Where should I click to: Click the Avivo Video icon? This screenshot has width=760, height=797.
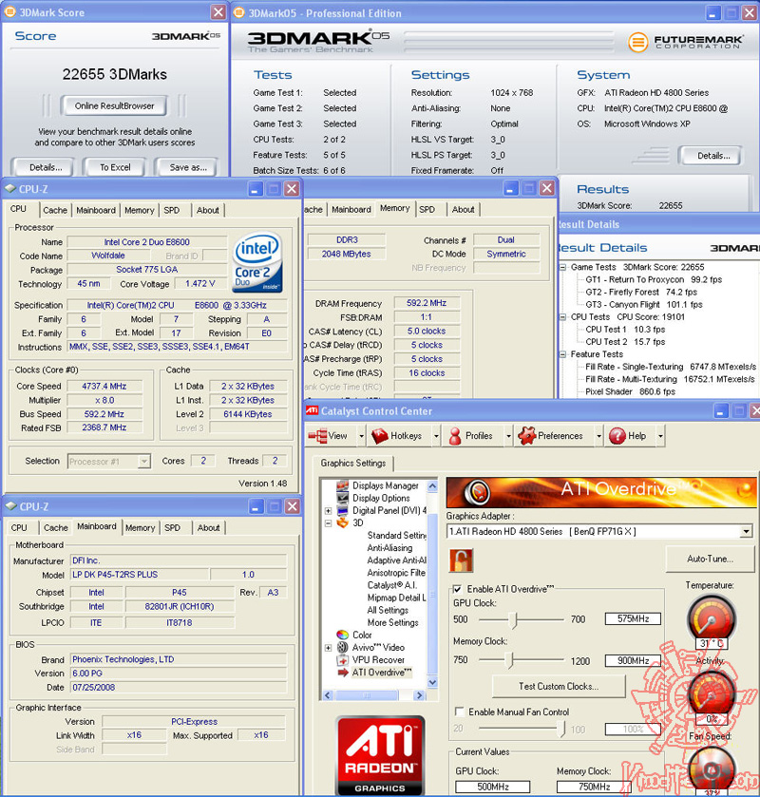coord(343,647)
